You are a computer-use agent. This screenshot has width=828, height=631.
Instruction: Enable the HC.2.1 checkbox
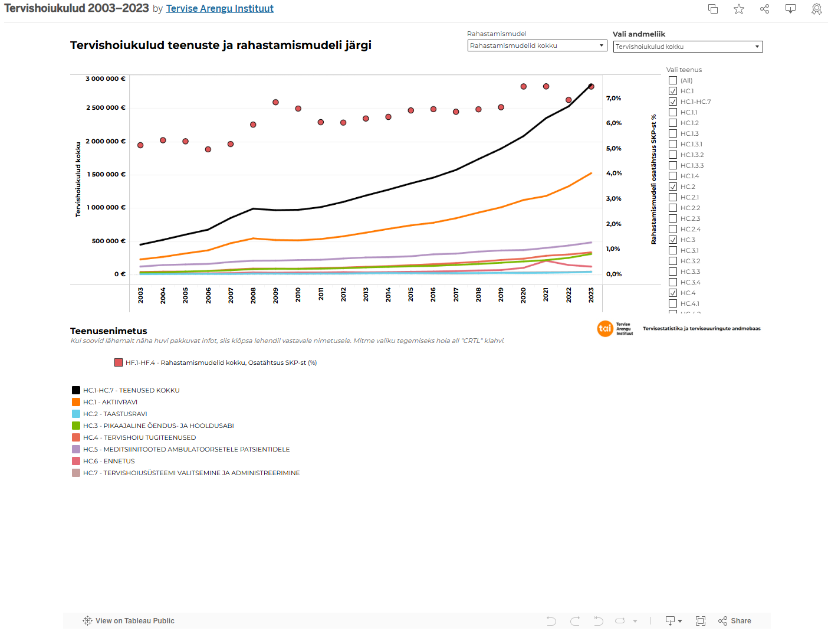pos(673,197)
